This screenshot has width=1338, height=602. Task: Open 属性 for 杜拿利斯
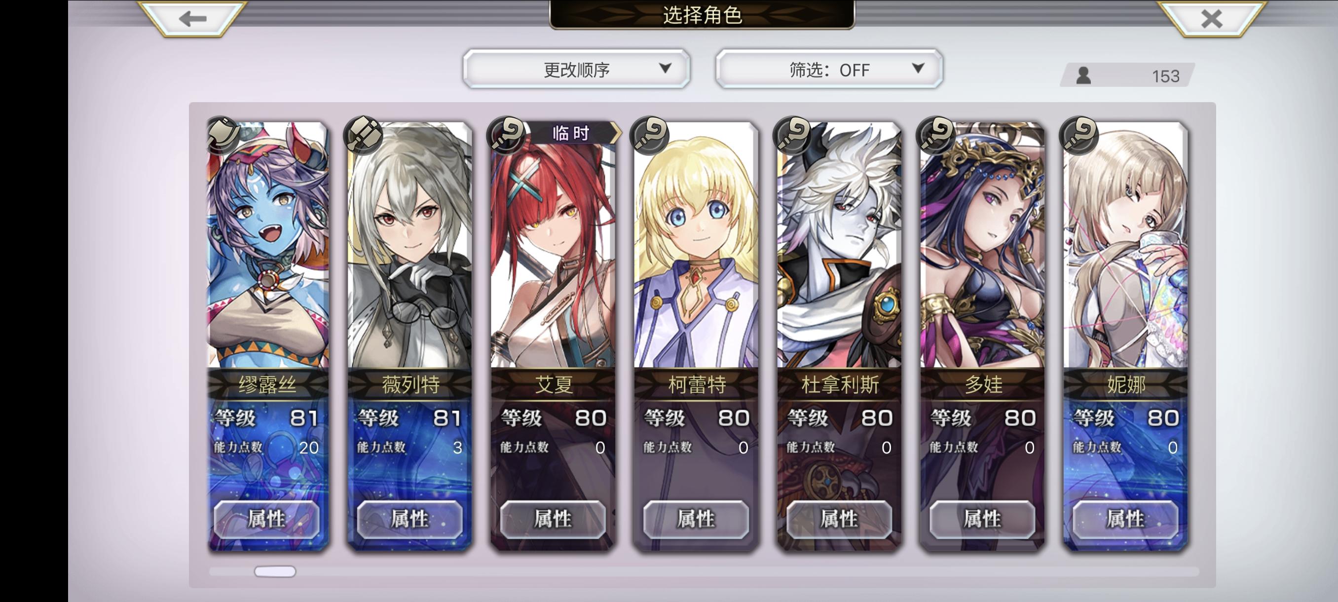[x=839, y=519]
